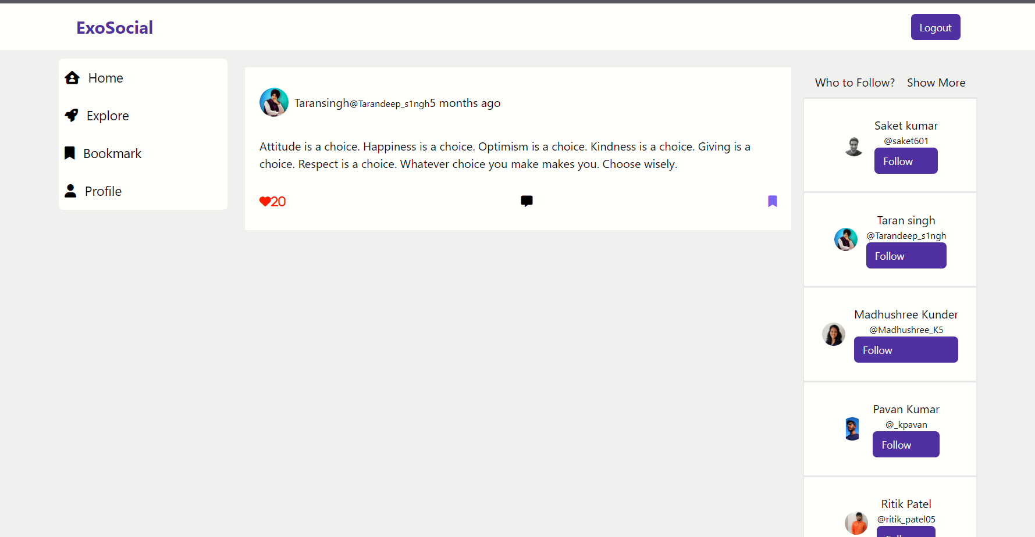This screenshot has height=537, width=1035.
Task: Click the Taran singh name in suggestions
Action: (906, 220)
